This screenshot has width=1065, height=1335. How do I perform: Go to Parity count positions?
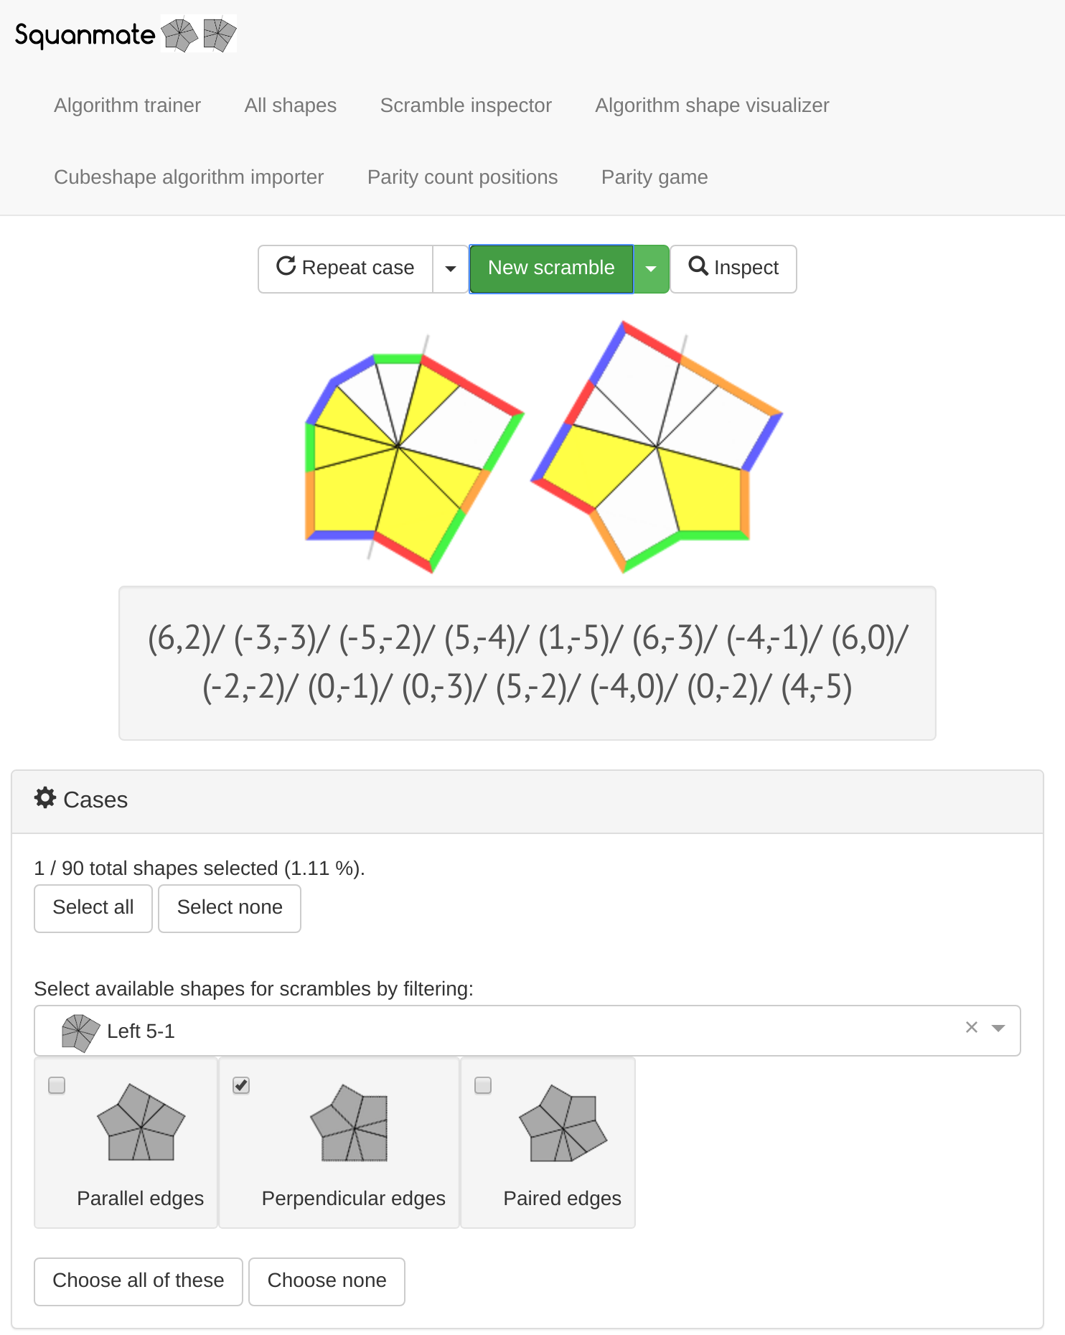463,177
